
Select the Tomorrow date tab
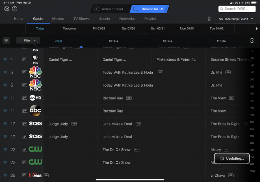[x=69, y=29]
